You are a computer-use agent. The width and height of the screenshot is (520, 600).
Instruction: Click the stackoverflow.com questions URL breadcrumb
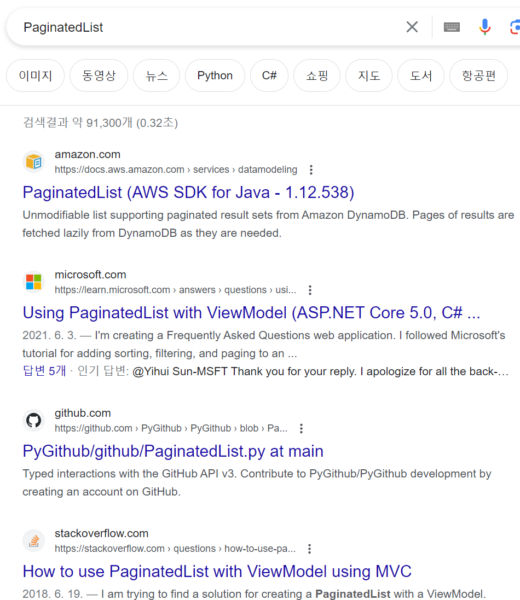175,549
